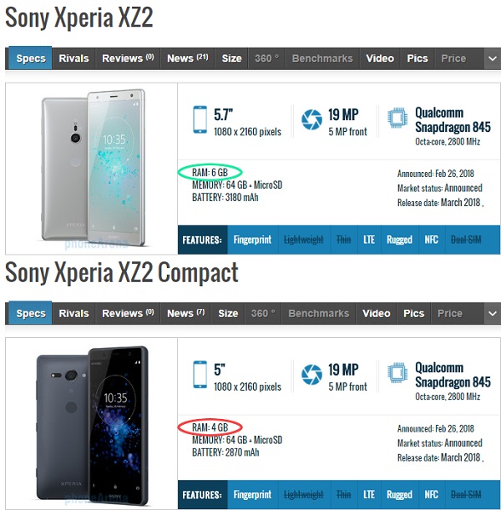501x510 pixels.
Task: Open Reviews (0) tab for XZ2 Compact
Action: pos(128,314)
